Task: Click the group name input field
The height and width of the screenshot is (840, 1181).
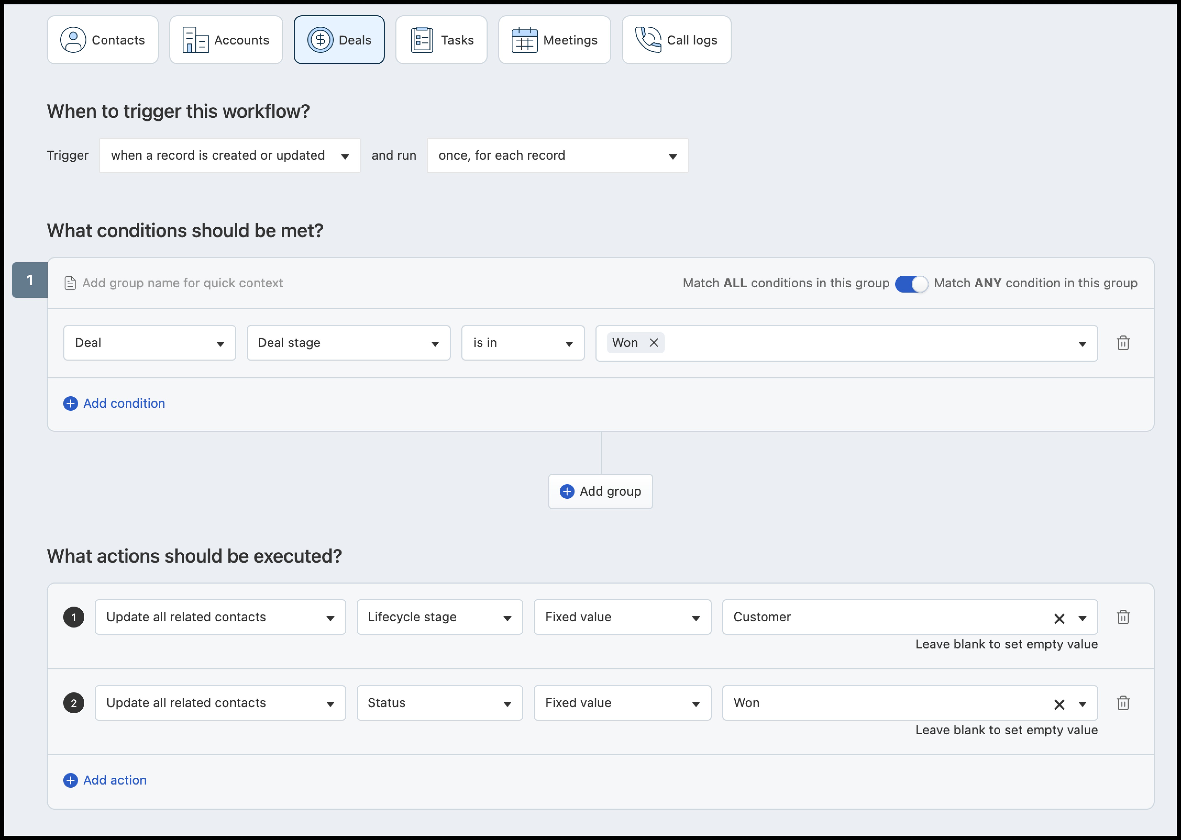Action: [x=183, y=283]
